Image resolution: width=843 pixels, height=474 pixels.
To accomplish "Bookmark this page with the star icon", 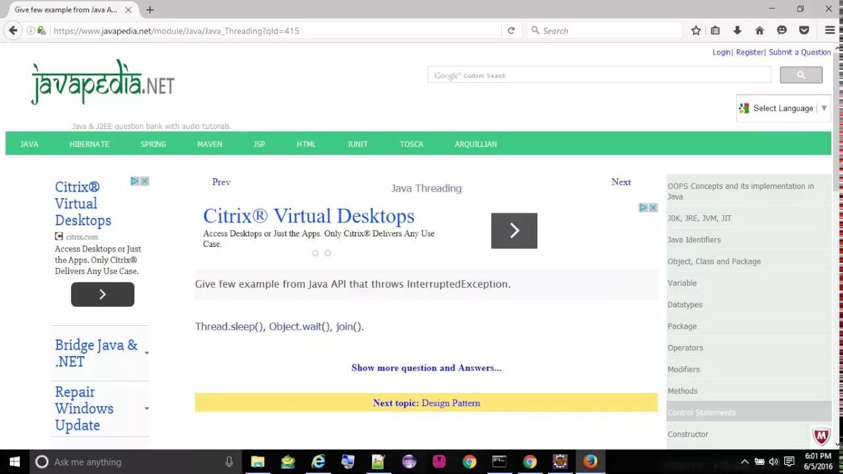I will (696, 30).
